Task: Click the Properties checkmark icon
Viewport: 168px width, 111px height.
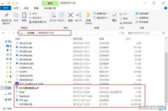Action: (x=115, y=15)
